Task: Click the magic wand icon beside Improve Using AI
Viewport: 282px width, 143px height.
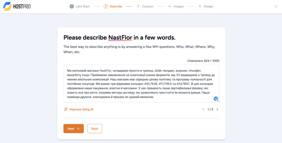Action: pyautogui.click(x=66, y=109)
